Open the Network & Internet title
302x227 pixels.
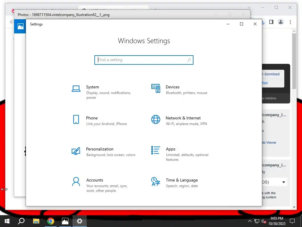pos(183,118)
